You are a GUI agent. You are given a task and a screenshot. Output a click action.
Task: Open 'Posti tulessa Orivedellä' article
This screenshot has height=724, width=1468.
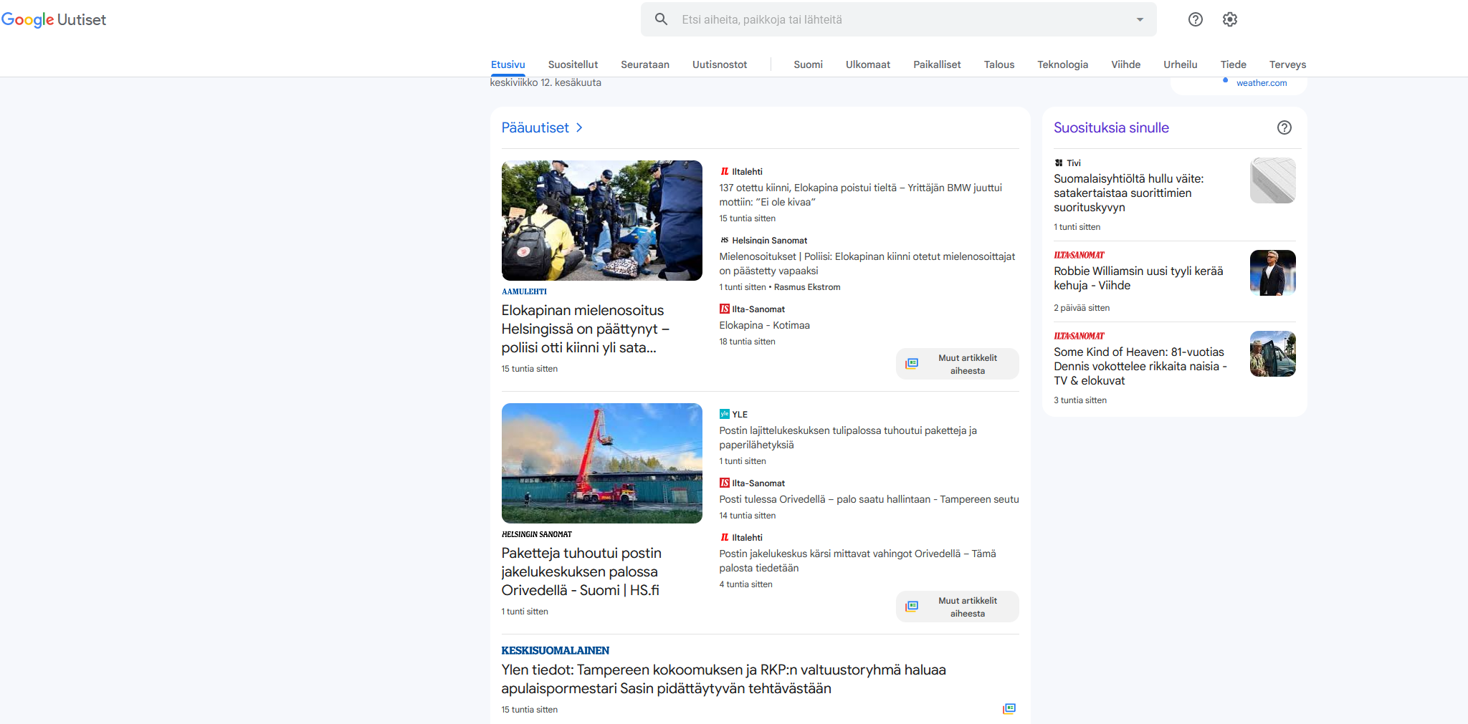(x=869, y=499)
